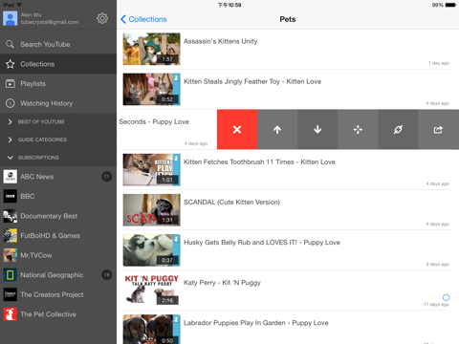Open the settings gear icon

pos(102,18)
